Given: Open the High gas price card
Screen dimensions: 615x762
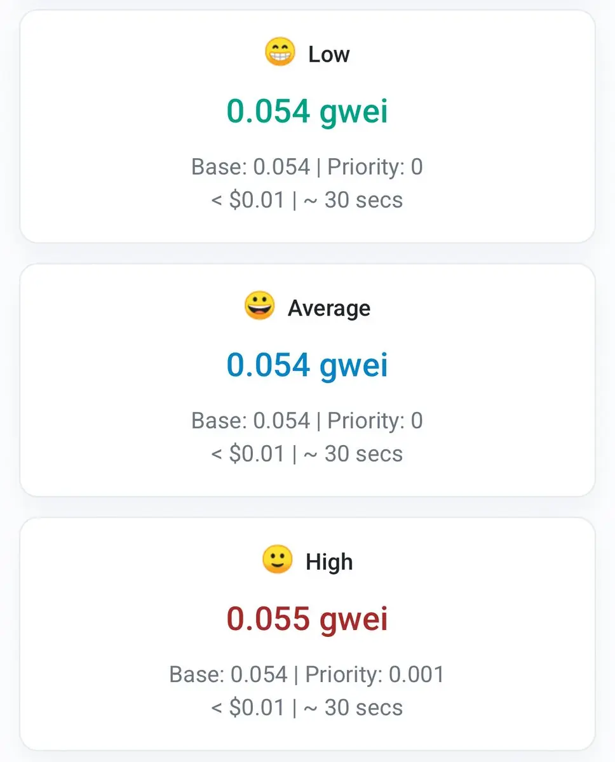Looking at the screenshot, I should click(x=307, y=634).
